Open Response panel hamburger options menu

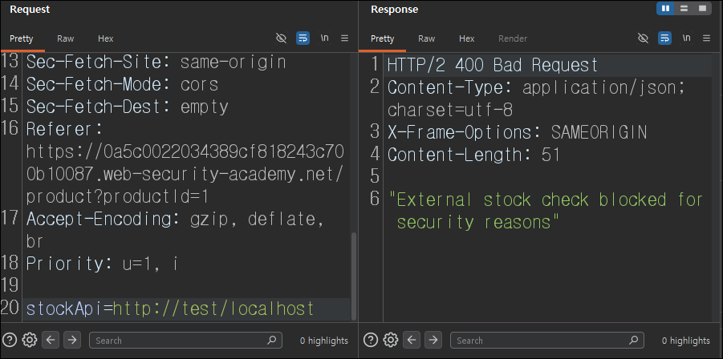(706, 38)
